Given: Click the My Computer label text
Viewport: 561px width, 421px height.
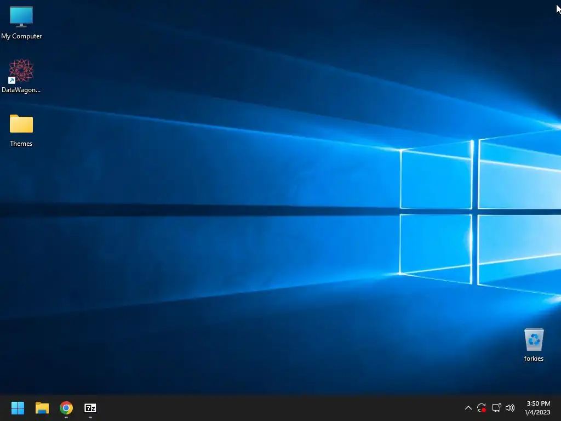Looking at the screenshot, I should click(x=21, y=36).
